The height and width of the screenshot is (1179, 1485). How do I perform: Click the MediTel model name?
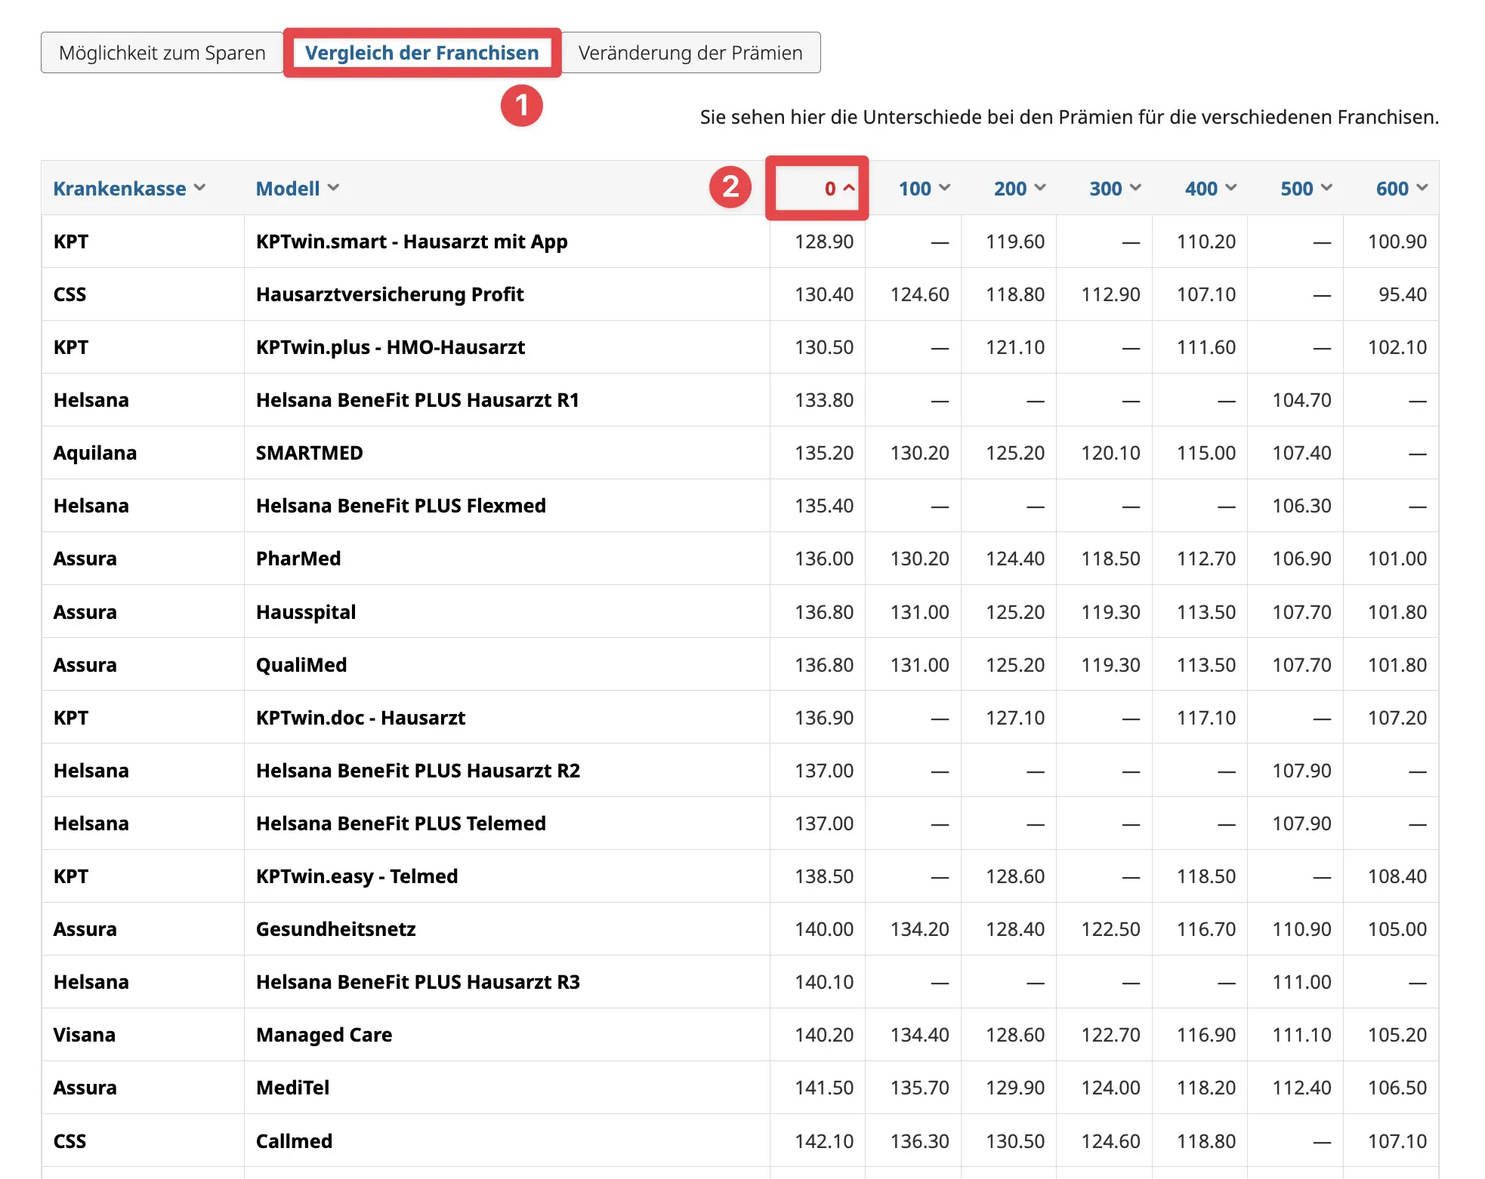pyautogui.click(x=293, y=1088)
